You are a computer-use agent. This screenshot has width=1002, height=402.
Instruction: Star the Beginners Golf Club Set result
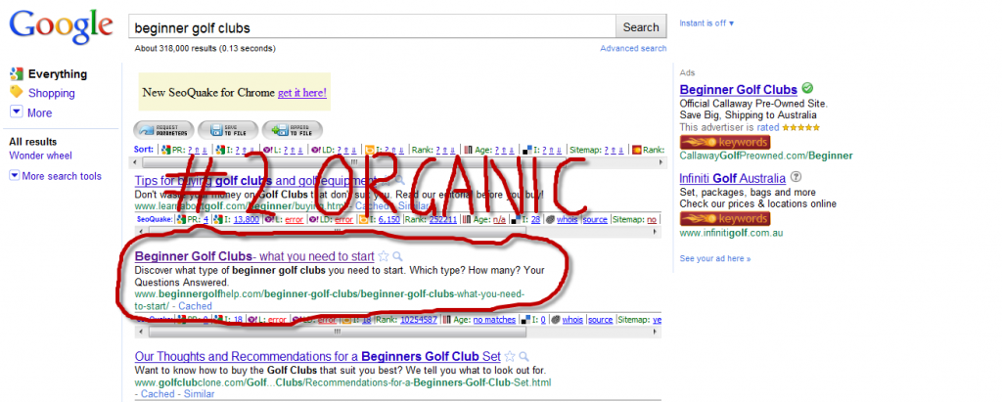point(509,357)
